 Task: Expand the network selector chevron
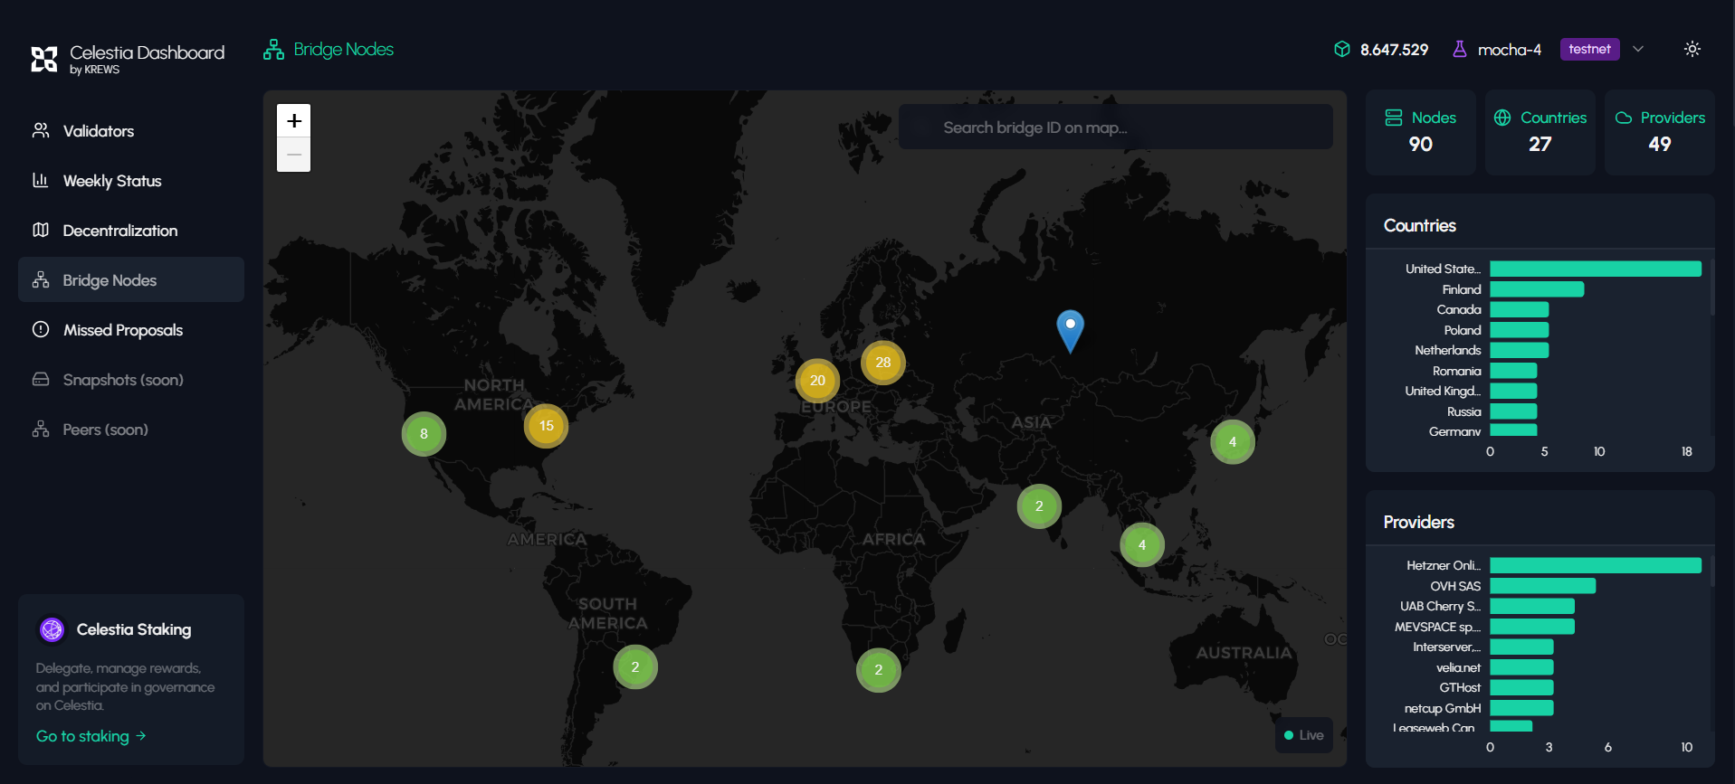click(x=1638, y=49)
